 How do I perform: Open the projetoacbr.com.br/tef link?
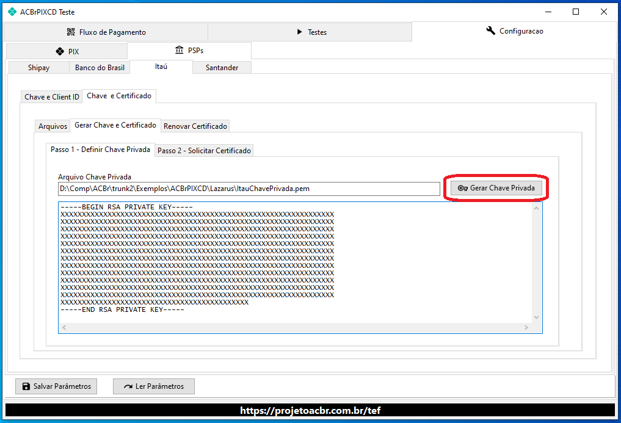point(310,410)
